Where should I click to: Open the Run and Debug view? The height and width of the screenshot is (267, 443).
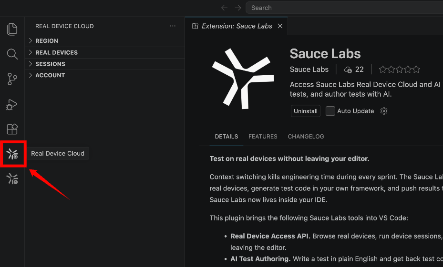[x=12, y=105]
